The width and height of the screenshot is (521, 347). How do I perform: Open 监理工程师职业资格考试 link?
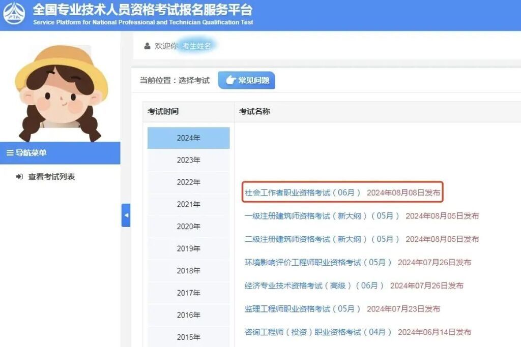302,309
